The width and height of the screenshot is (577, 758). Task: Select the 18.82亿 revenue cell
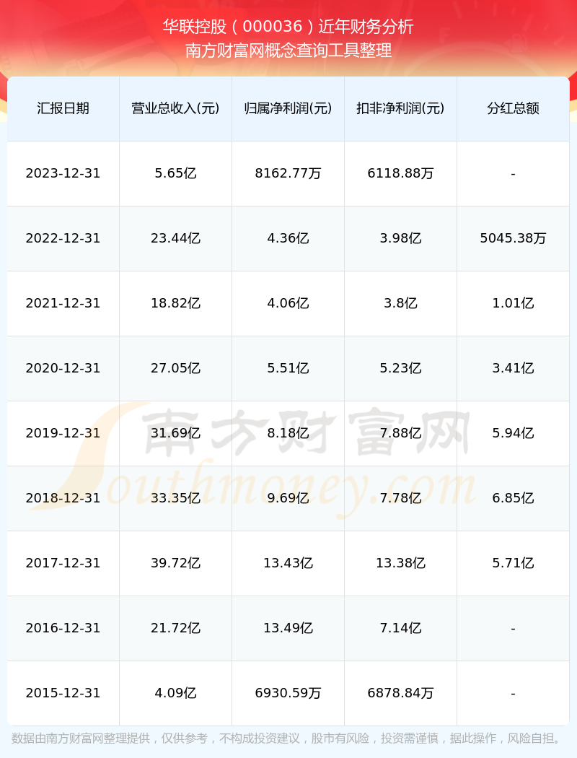click(176, 304)
